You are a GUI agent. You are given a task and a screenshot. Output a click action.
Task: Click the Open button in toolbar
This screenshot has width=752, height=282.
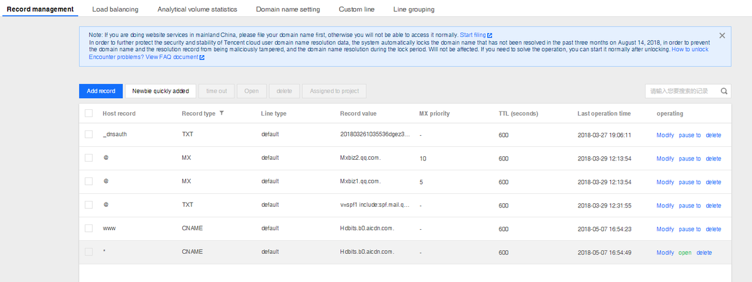(251, 91)
